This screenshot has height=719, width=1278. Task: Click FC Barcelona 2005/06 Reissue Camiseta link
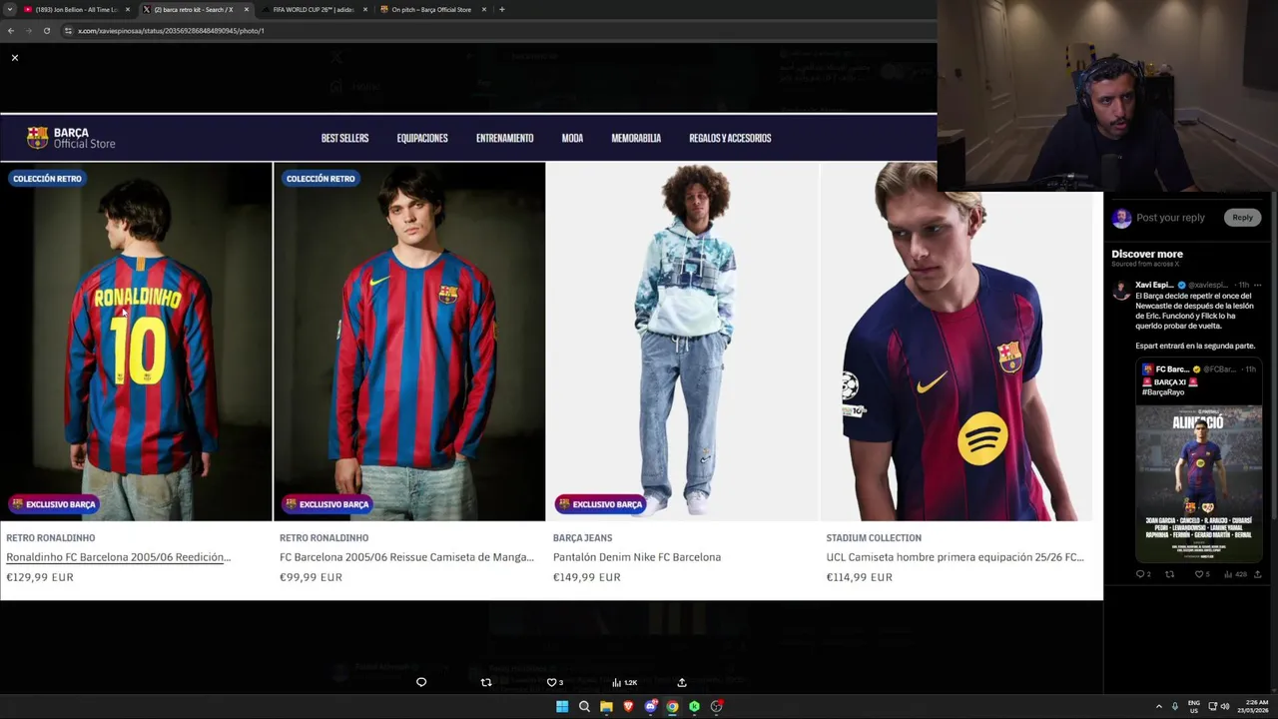point(406,557)
